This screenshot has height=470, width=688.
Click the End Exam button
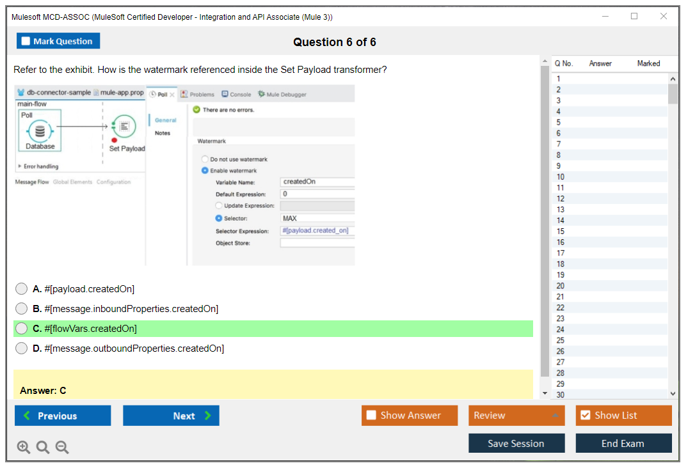point(623,444)
